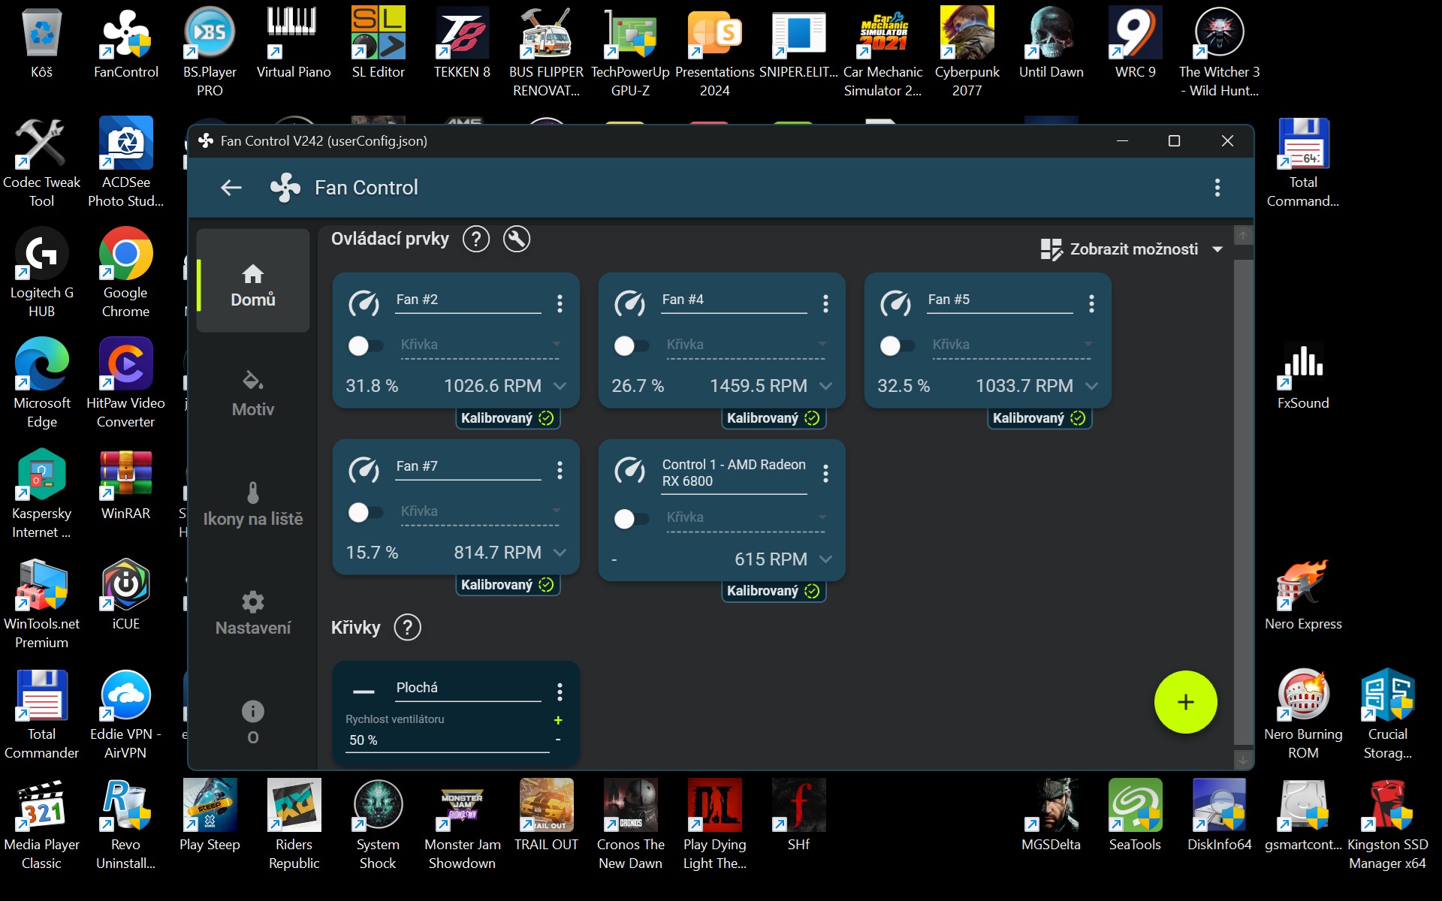Image resolution: width=1442 pixels, height=901 pixels.
Task: Enable the Fan #4 control switch
Action: point(631,345)
